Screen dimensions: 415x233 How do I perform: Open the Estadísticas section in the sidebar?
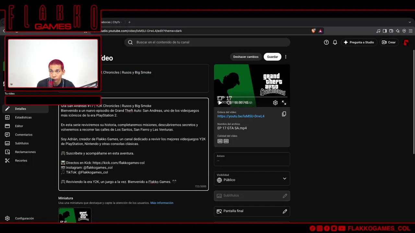tap(25, 117)
